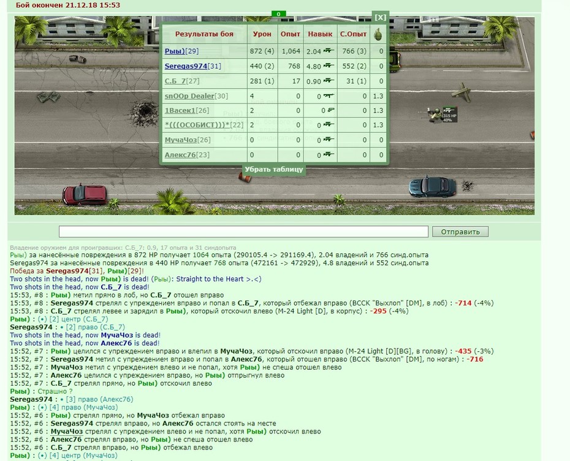Click the 'Опыт' column header
The width and height of the screenshot is (570, 461).
click(290, 34)
